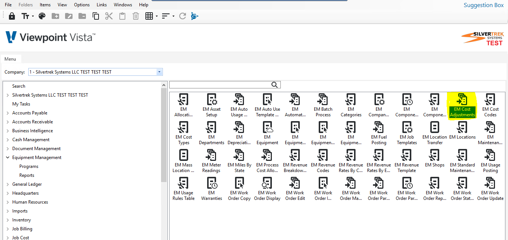Open the EM Asset Setup program
Viewport: 508px width, 240px height.
(212, 106)
